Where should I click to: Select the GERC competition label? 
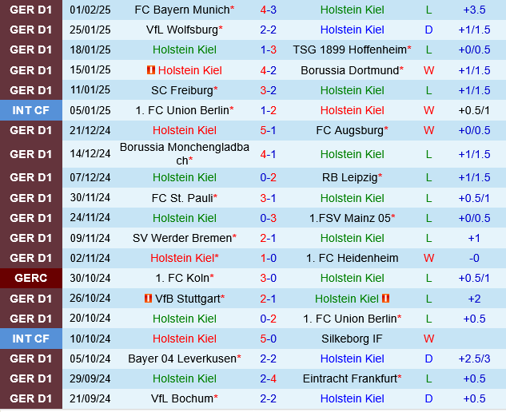point(31,278)
